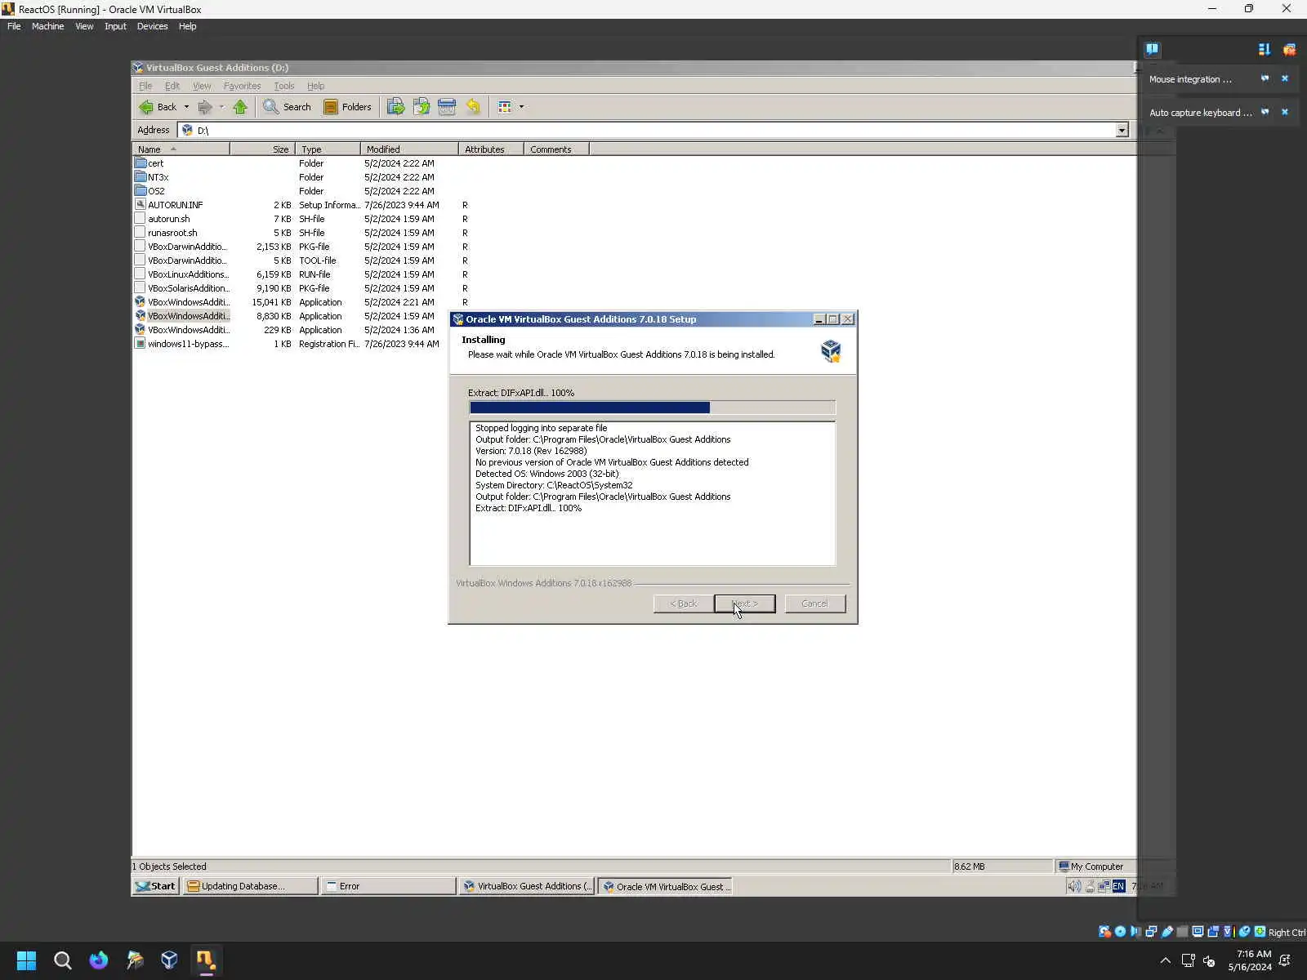The height and width of the screenshot is (980, 1307).
Task: Open the Tools menu in Explorer
Action: click(x=284, y=86)
